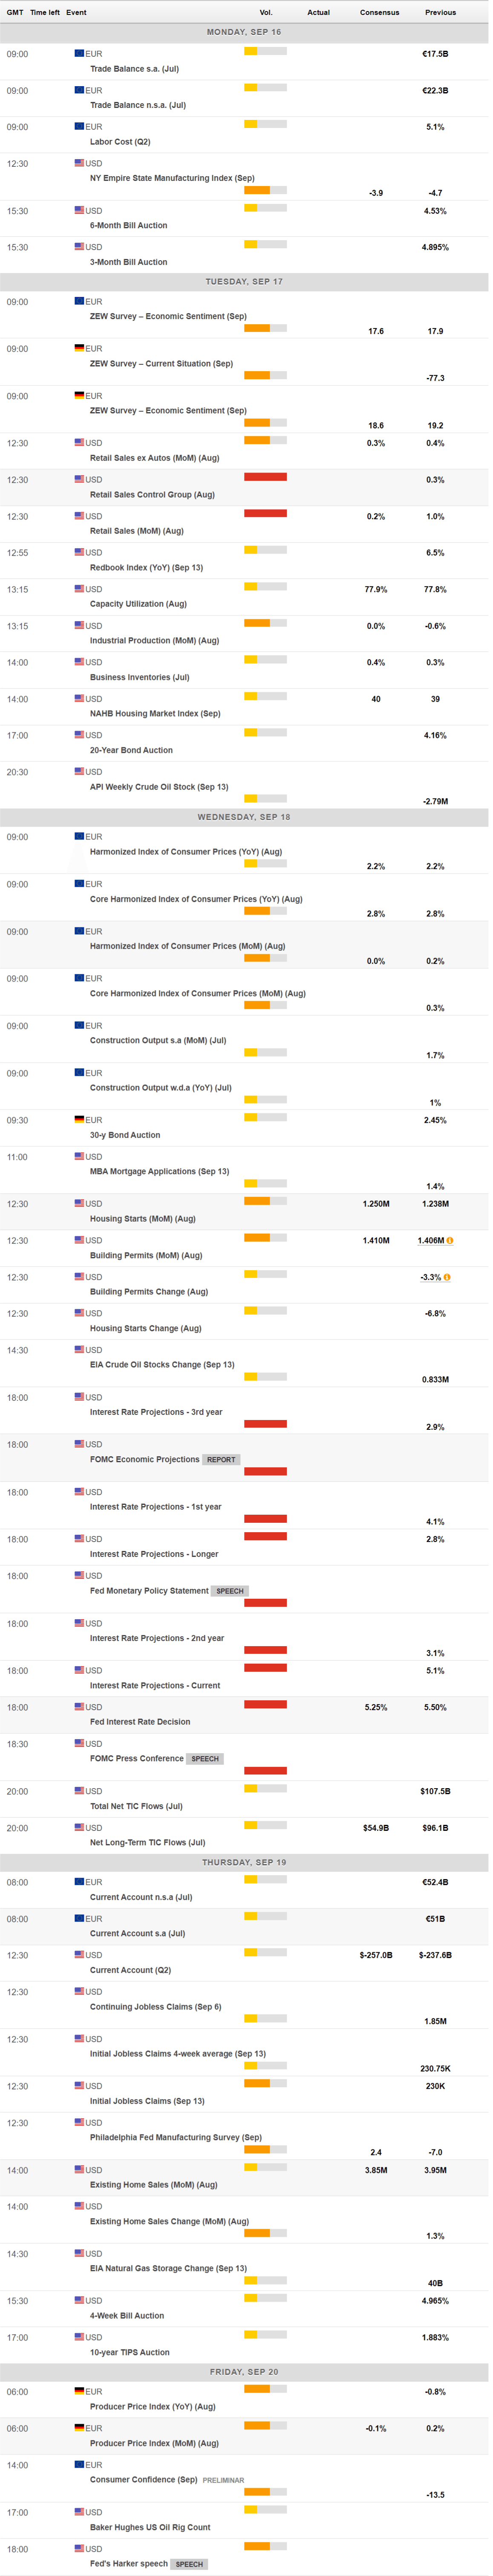Open Fed Monetary Policy Statement event

(149, 1590)
